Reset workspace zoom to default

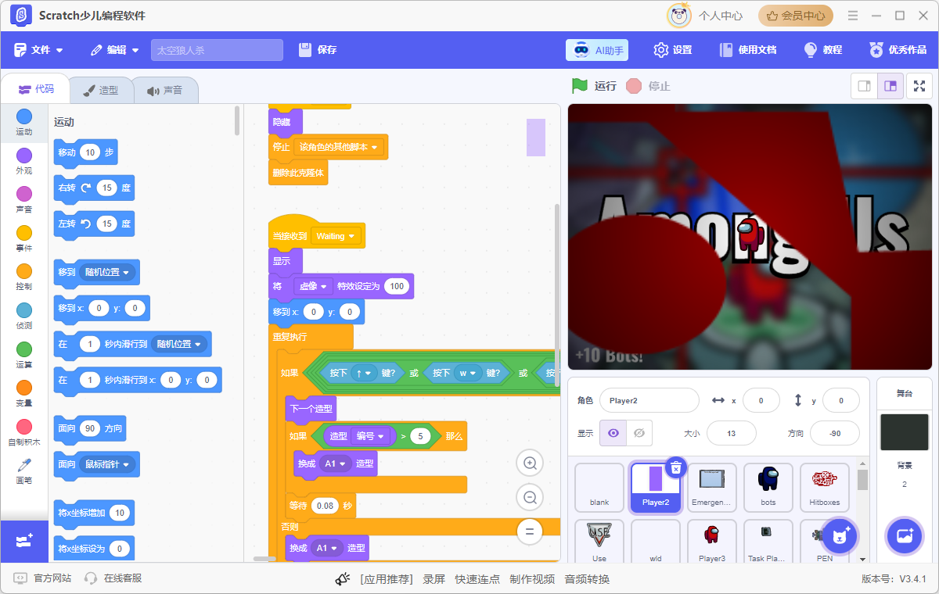[530, 531]
